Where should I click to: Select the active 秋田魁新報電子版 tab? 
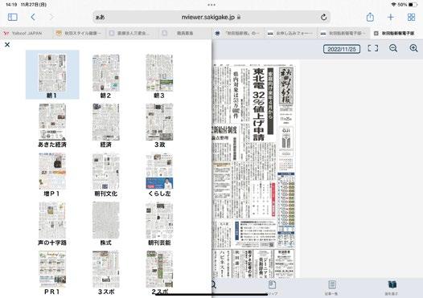(x=396, y=33)
